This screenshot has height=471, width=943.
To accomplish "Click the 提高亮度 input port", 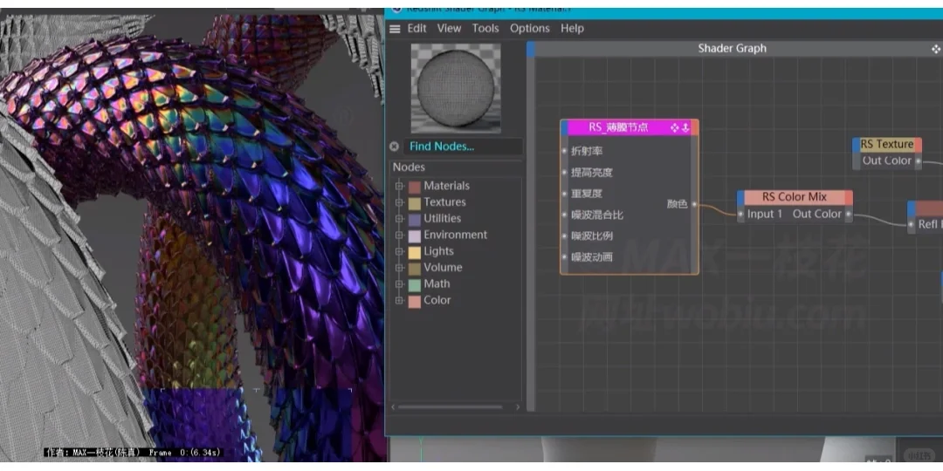I will tap(564, 173).
